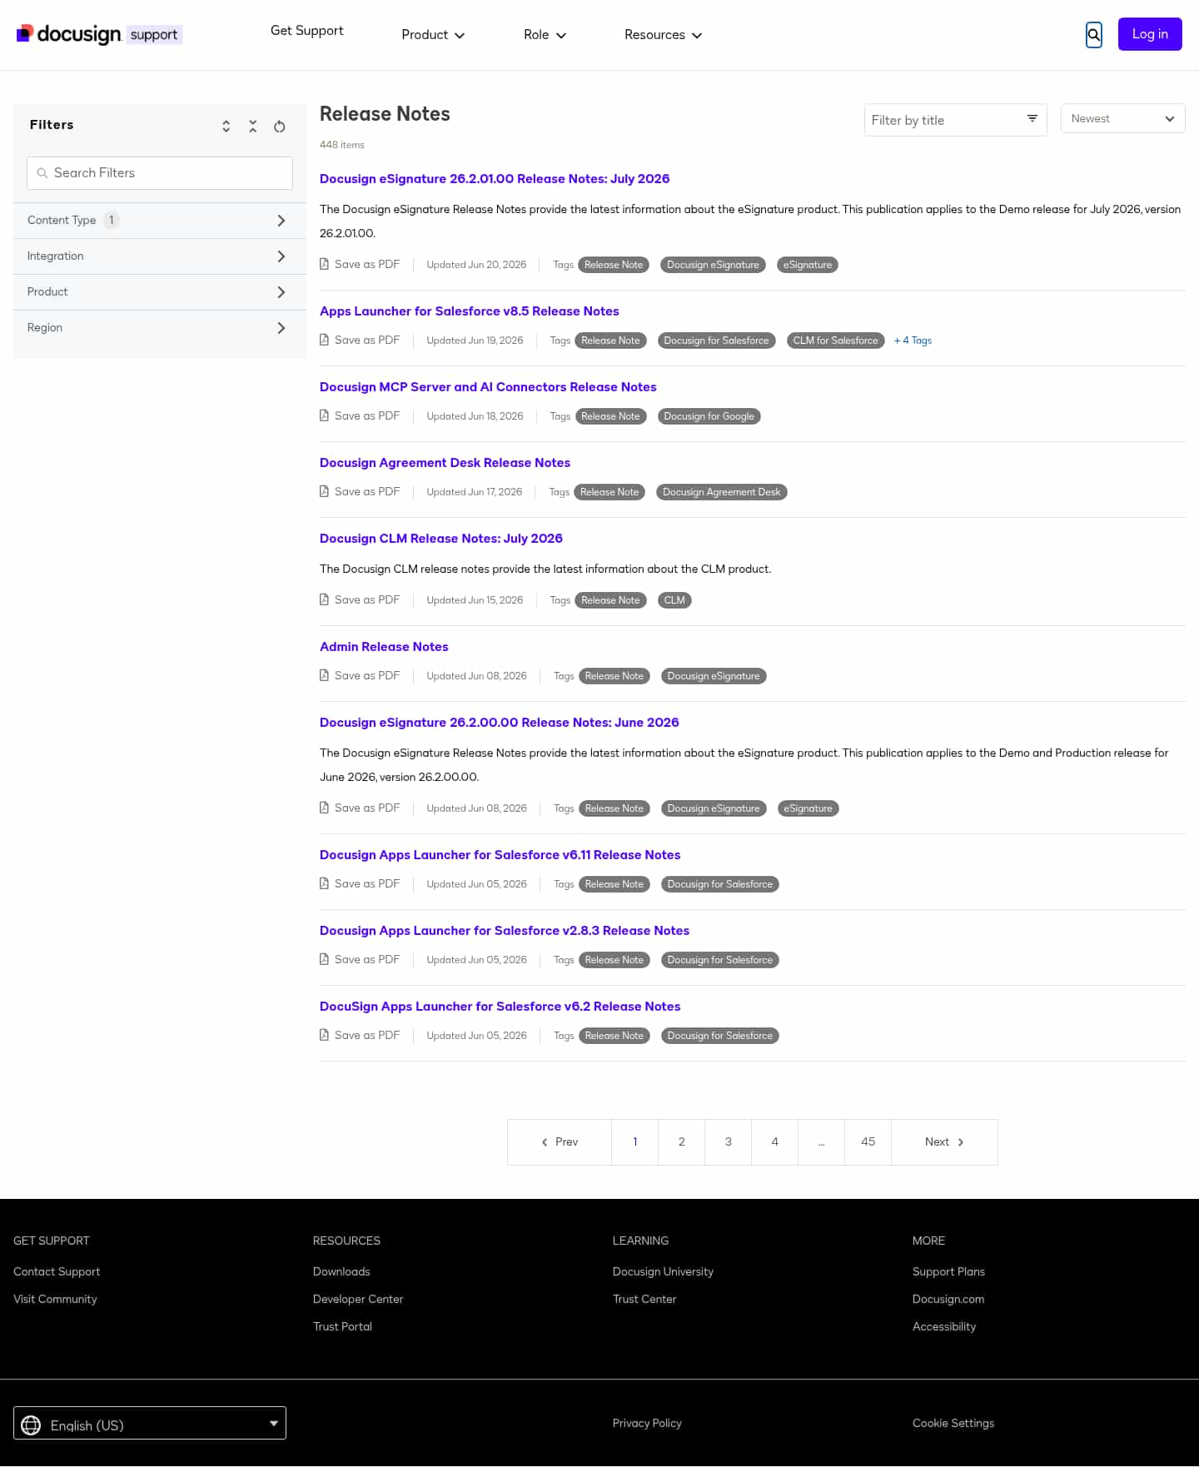Image resolution: width=1199 pixels, height=1467 pixels.
Task: Jump to results page 45
Action: (868, 1142)
